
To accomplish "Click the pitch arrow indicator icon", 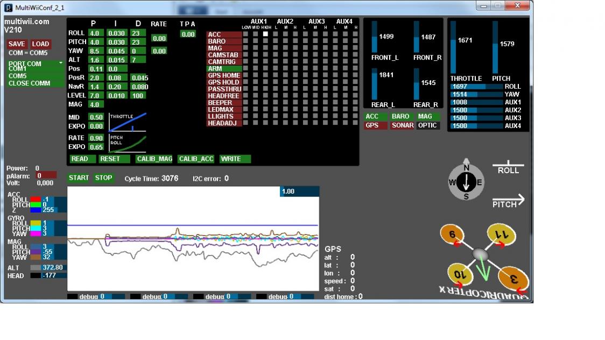I will (x=508, y=202).
